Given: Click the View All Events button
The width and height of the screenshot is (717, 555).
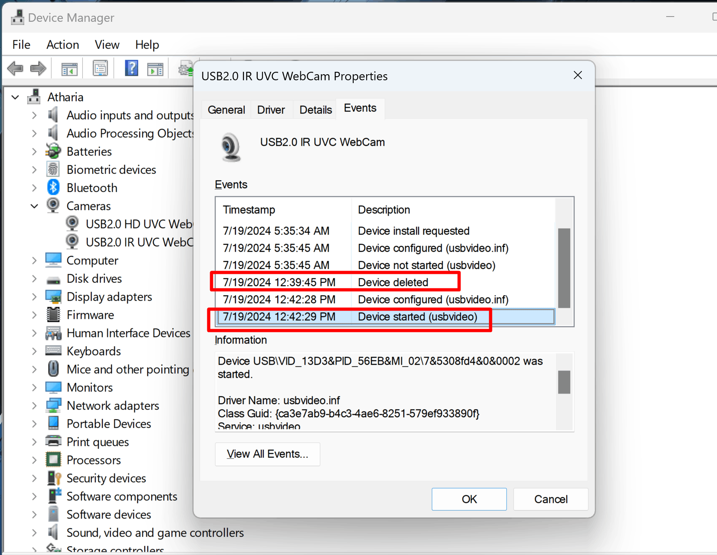Looking at the screenshot, I should [267, 454].
